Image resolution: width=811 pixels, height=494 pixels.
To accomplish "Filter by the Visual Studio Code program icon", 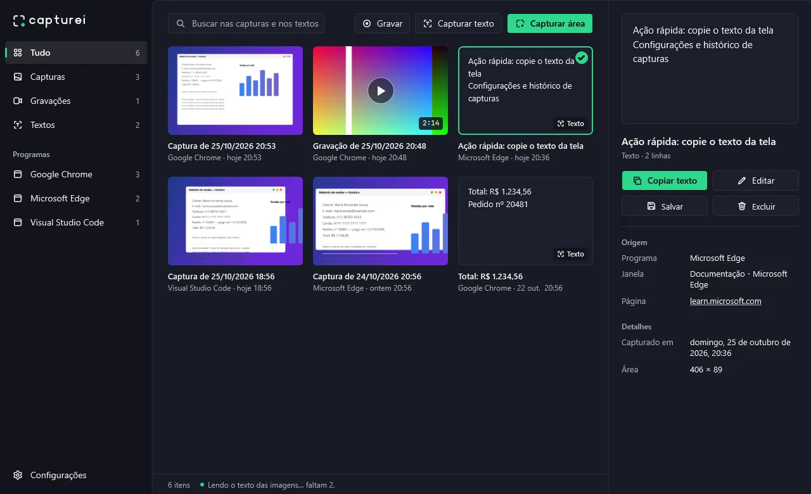I will pyautogui.click(x=18, y=222).
